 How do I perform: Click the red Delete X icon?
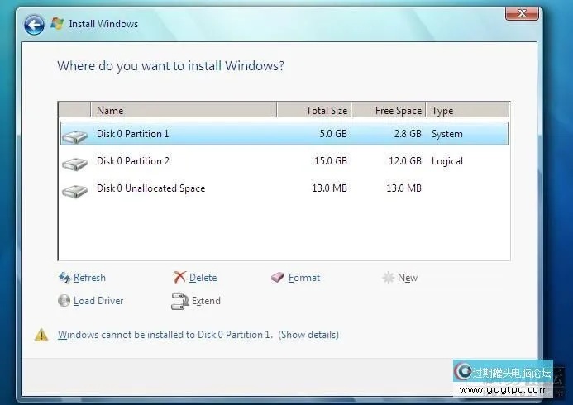pyautogui.click(x=179, y=278)
